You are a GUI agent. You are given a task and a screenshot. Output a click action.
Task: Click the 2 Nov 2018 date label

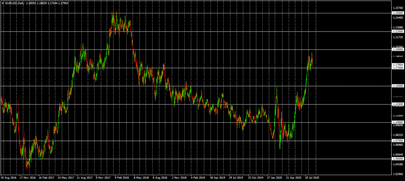click(179, 178)
